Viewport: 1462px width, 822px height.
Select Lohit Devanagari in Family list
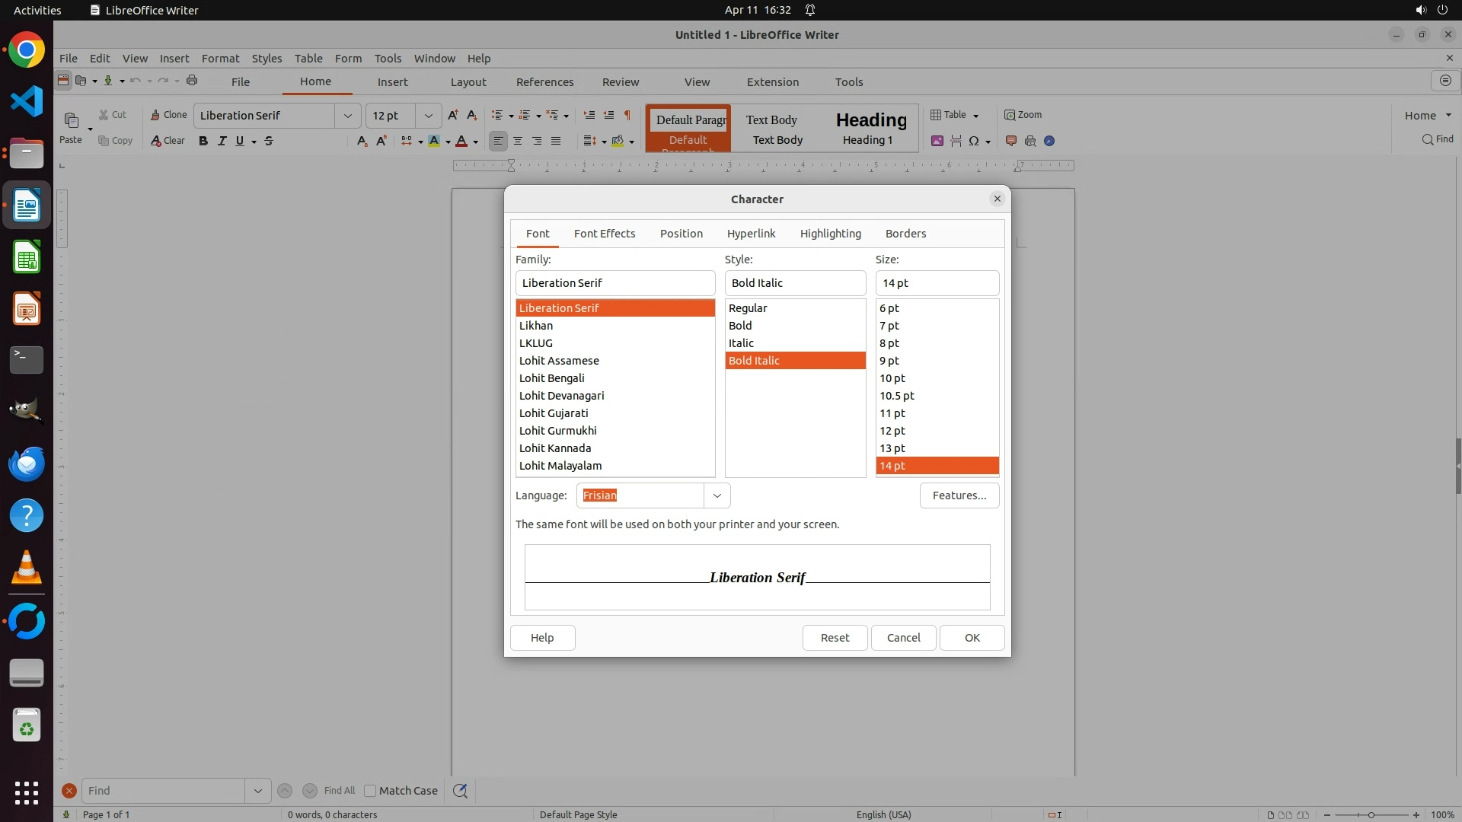click(x=562, y=396)
